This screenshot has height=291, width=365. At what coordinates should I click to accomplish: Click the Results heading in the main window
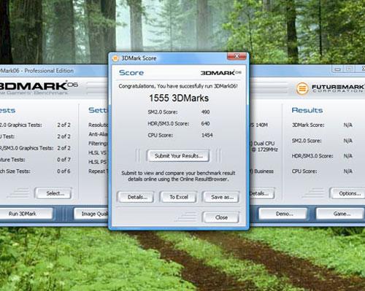click(x=307, y=110)
